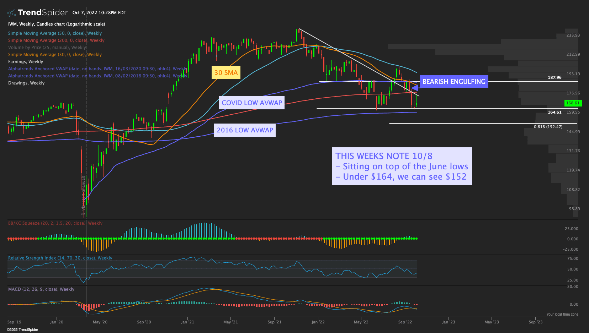
Task: Toggle the Earnings, Weekly legend entry
Action: coord(26,62)
